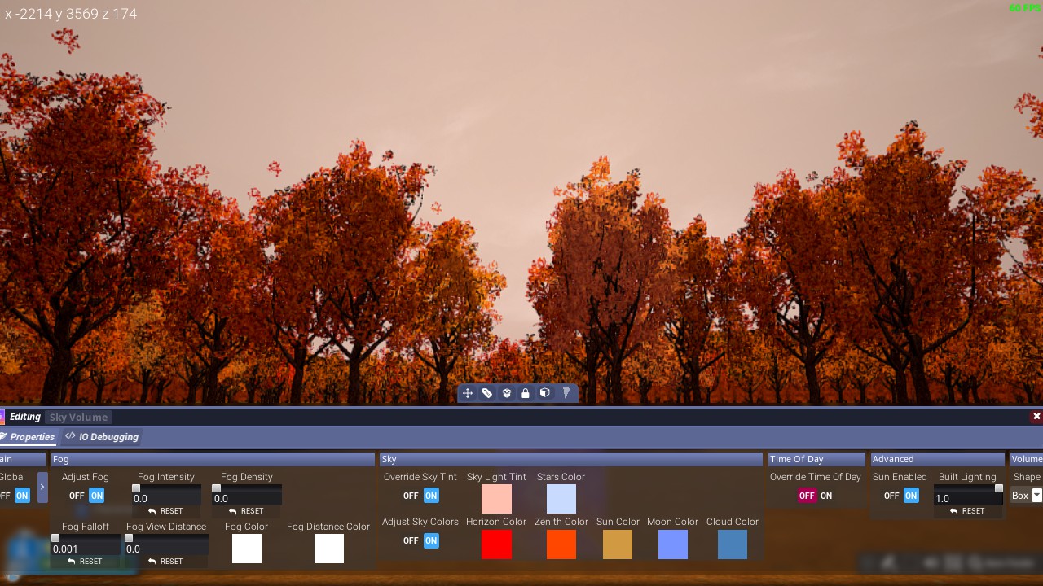Reset Fog Intensity using its reset arrow
Screen dimensions: 1043x586
pyautogui.click(x=166, y=511)
